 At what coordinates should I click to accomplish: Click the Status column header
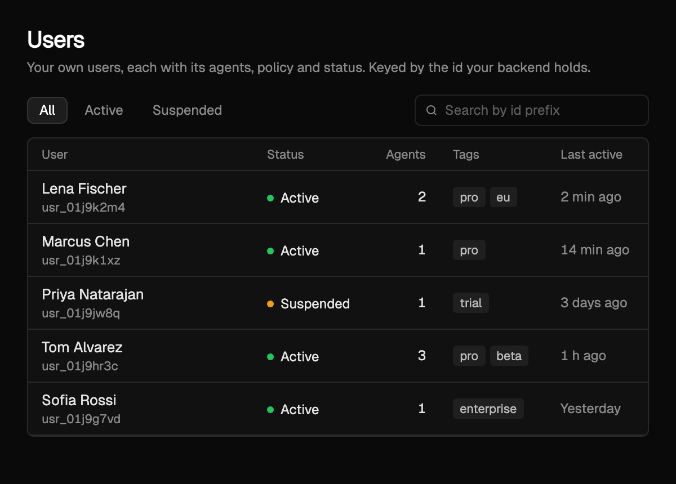coord(285,155)
